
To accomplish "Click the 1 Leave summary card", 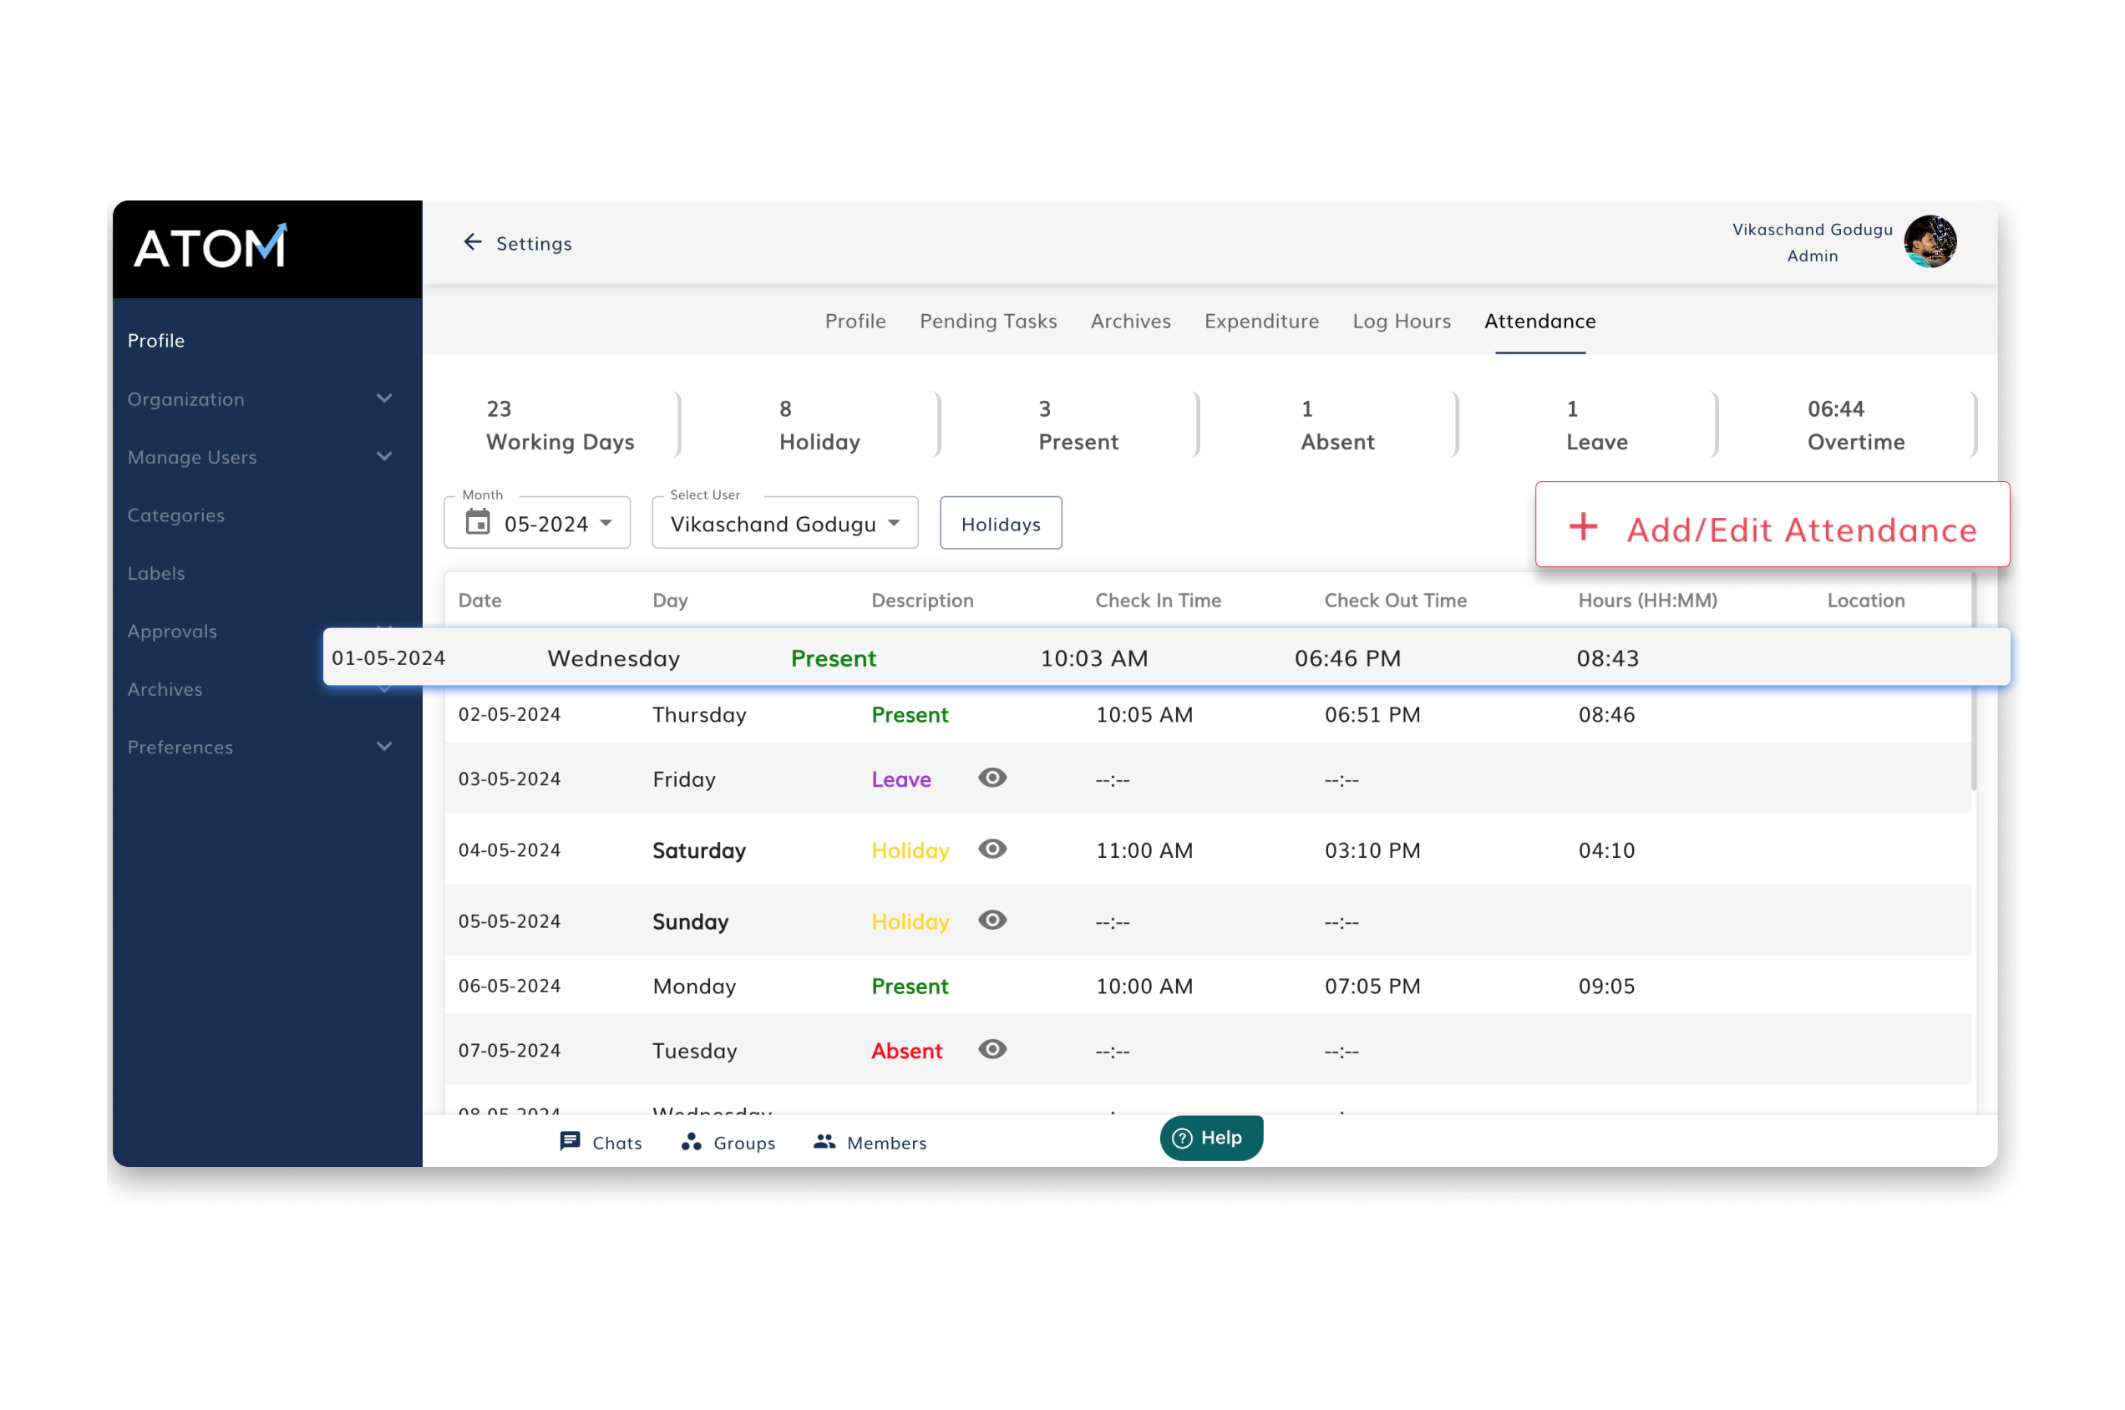I will (x=1596, y=424).
